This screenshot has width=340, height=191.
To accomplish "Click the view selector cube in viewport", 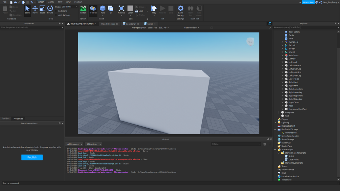I will click(x=250, y=42).
